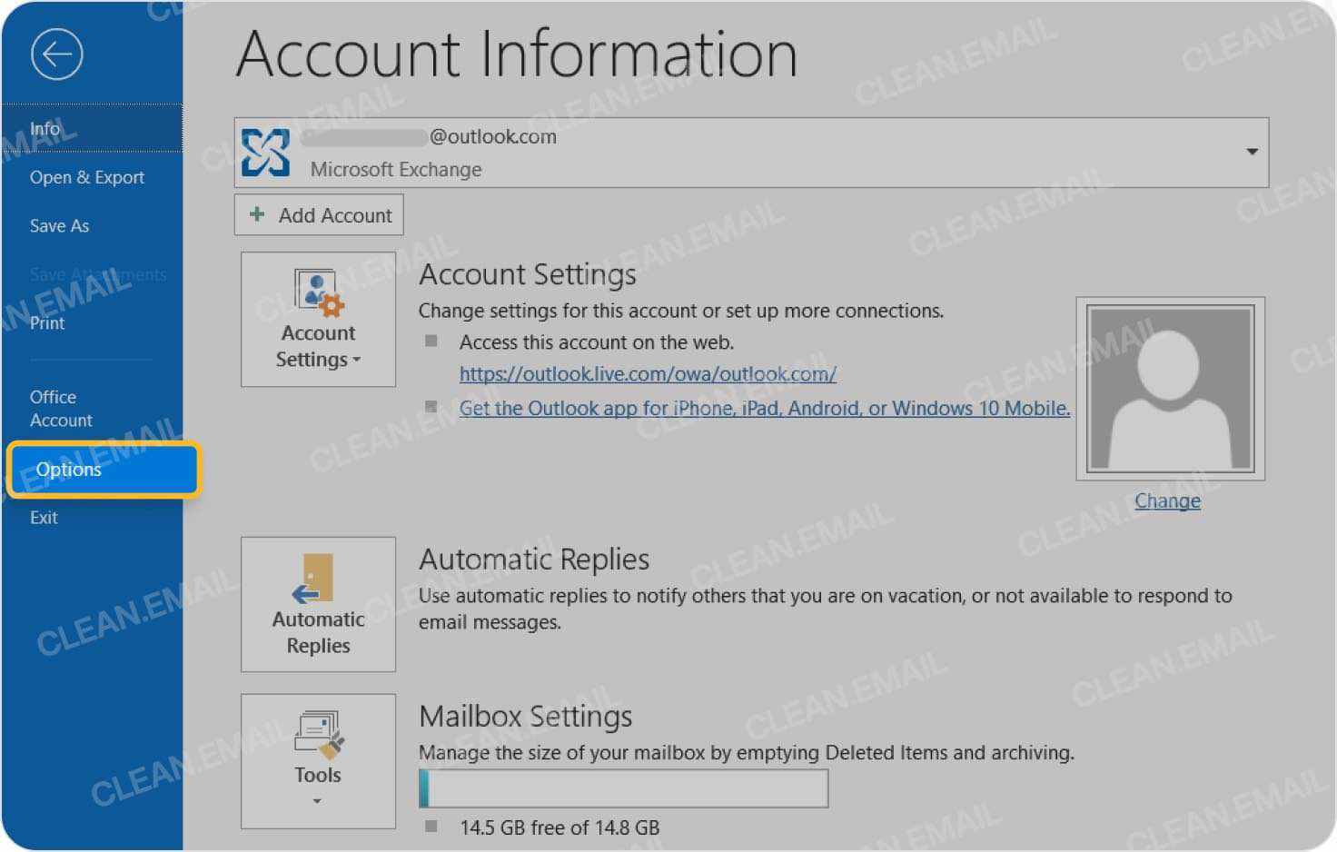Image resolution: width=1337 pixels, height=852 pixels.
Task: Expand the Tools dropdown chevron
Action: [x=317, y=802]
